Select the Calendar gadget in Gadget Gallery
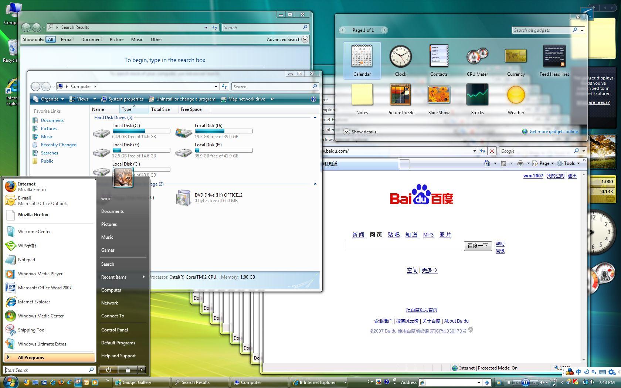This screenshot has height=388, width=621. pos(362,60)
